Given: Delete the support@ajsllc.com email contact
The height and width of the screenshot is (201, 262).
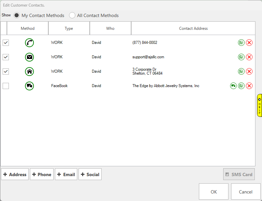Looking at the screenshot, I should coord(249,57).
